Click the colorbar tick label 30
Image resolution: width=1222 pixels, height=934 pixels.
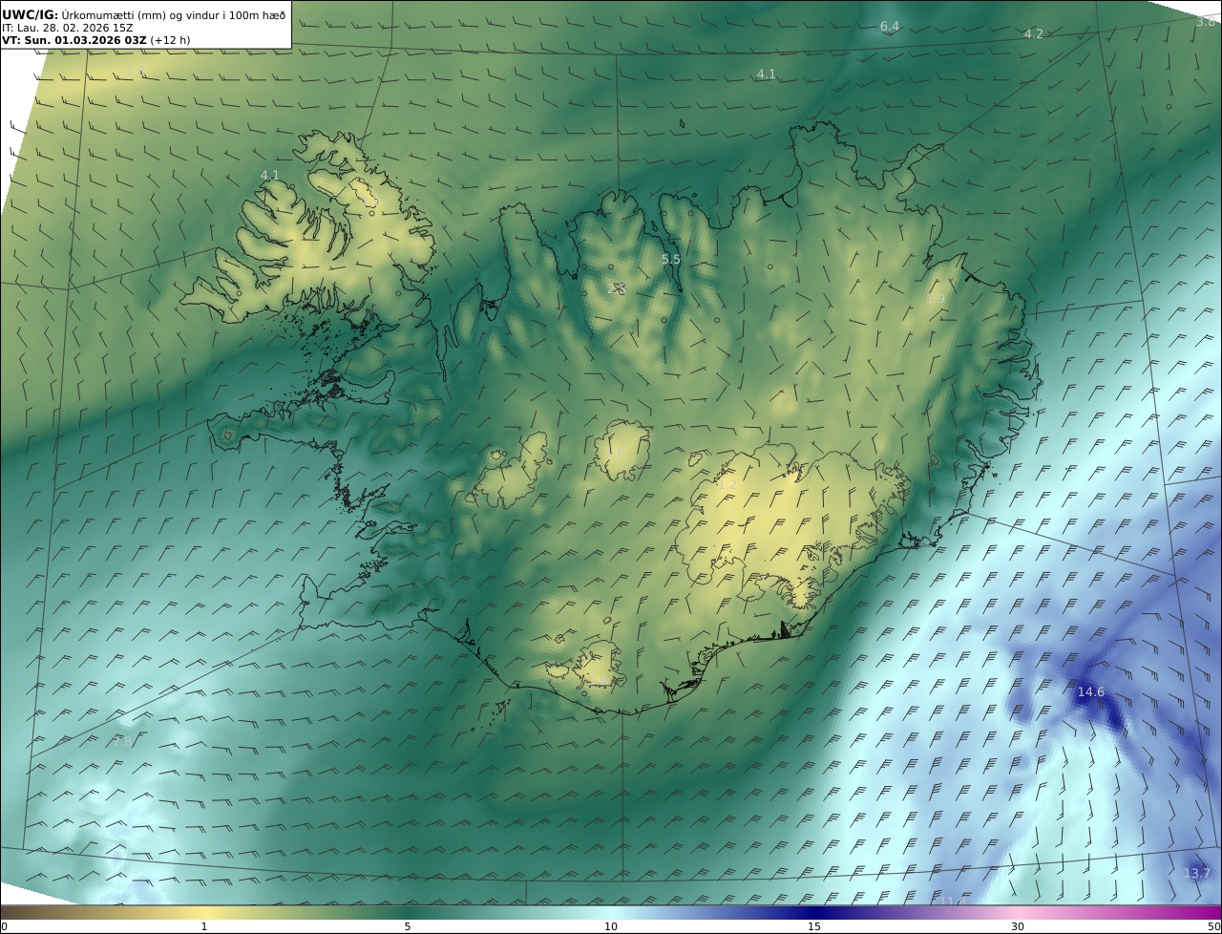pyautogui.click(x=1018, y=926)
